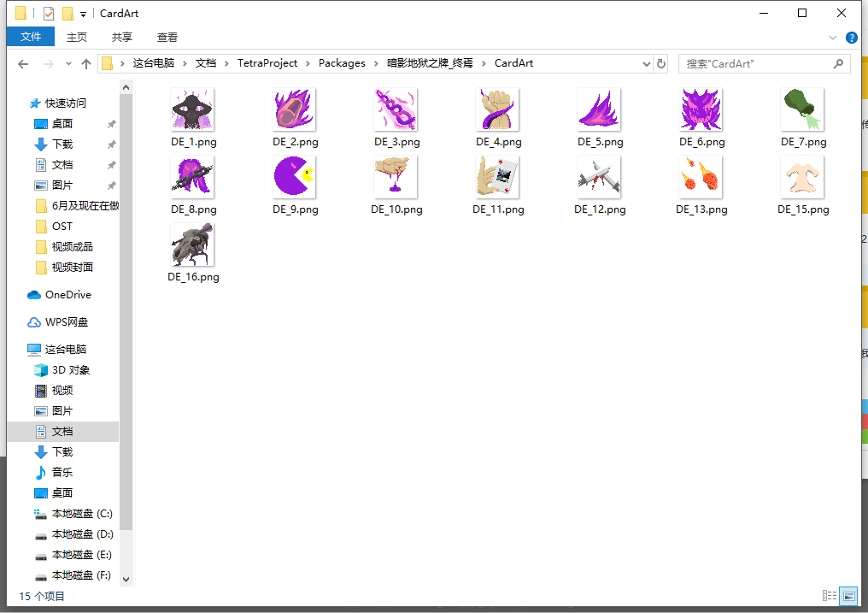Switch to details list view

coord(830,596)
